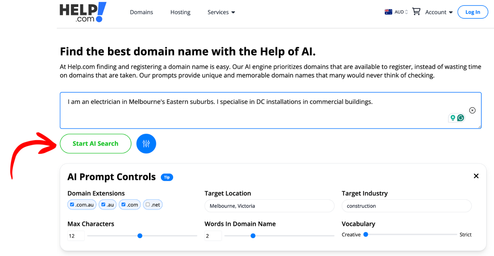Click the Australian flag currency icon
Image resolution: width=494 pixels, height=256 pixels.
point(388,12)
